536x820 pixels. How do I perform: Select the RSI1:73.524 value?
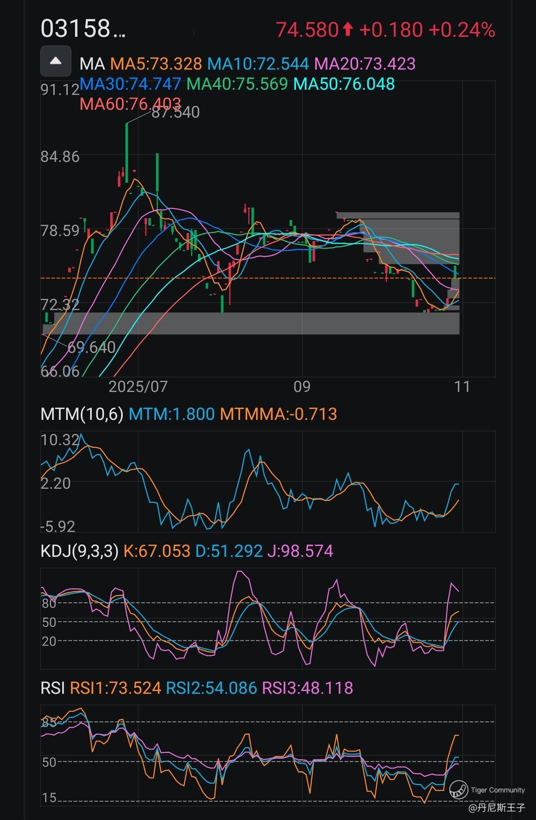point(115,688)
